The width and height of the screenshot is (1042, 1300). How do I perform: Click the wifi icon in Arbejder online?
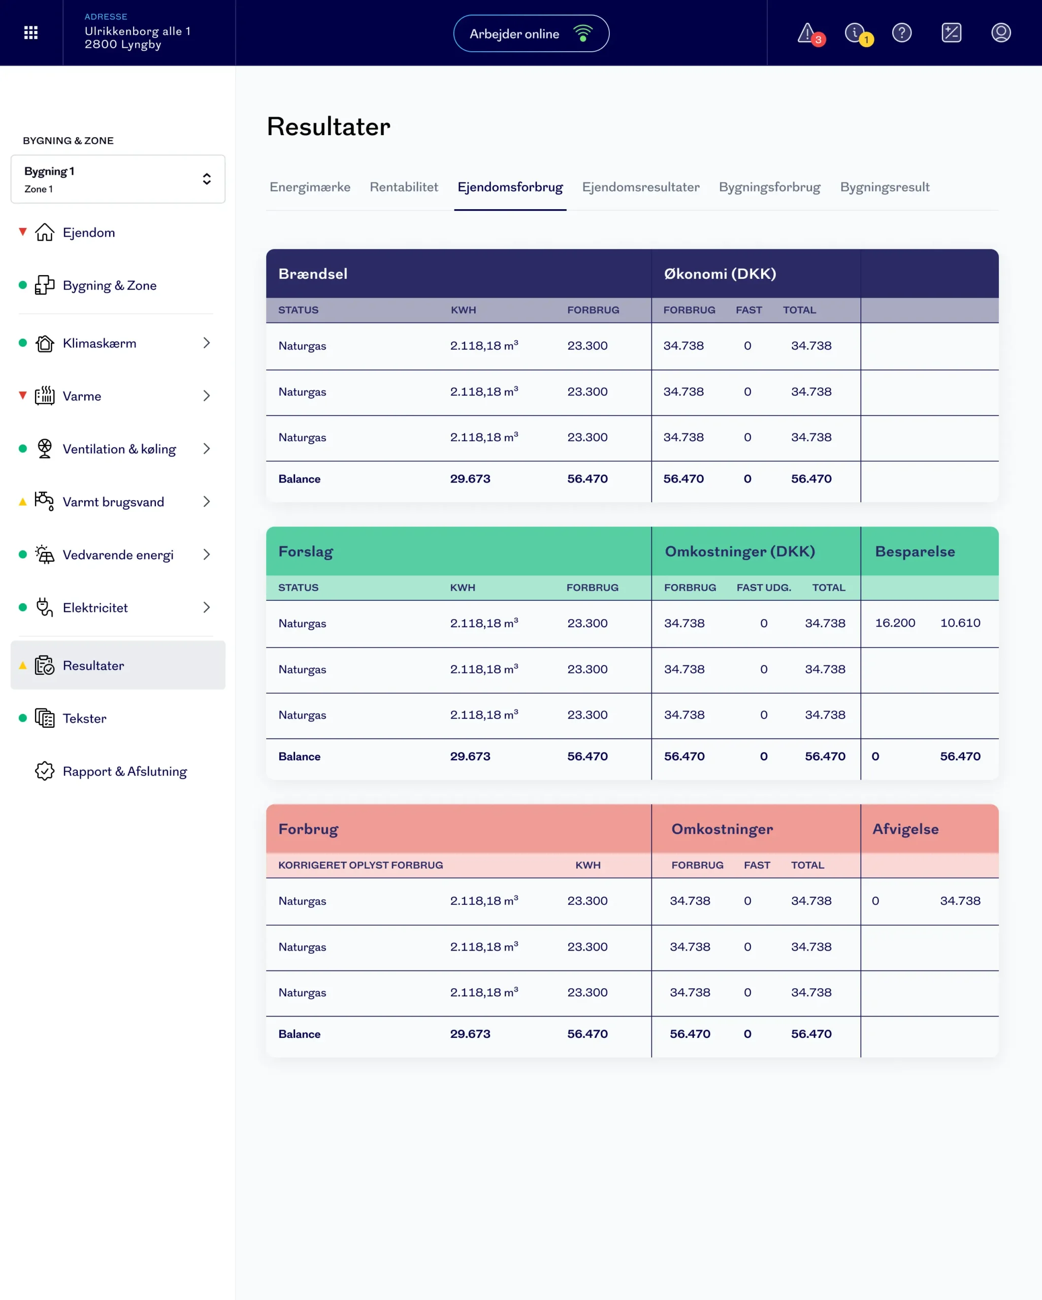pyautogui.click(x=582, y=33)
